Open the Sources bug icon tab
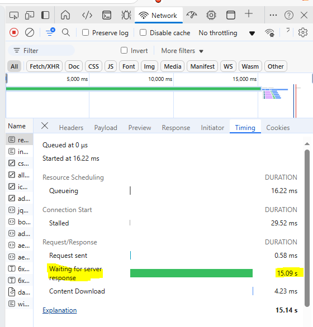The image size is (313, 327). point(126,15)
